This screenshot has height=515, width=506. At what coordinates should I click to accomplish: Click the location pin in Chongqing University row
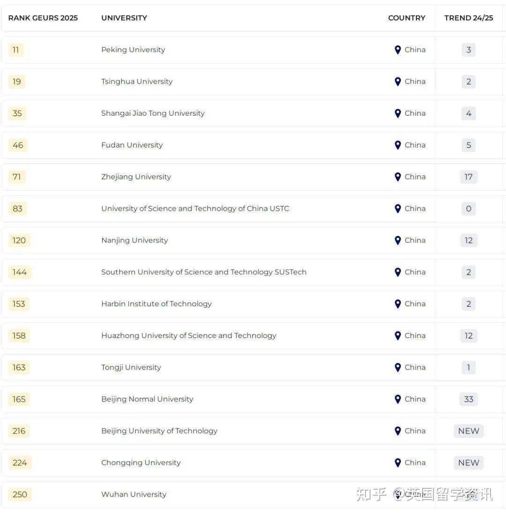(x=398, y=463)
